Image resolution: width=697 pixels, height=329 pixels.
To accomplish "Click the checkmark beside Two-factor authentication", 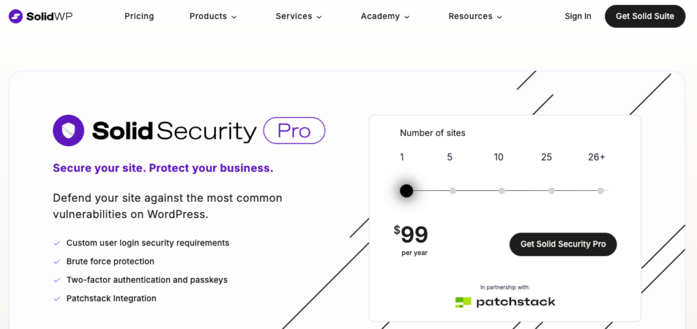I will click(56, 280).
